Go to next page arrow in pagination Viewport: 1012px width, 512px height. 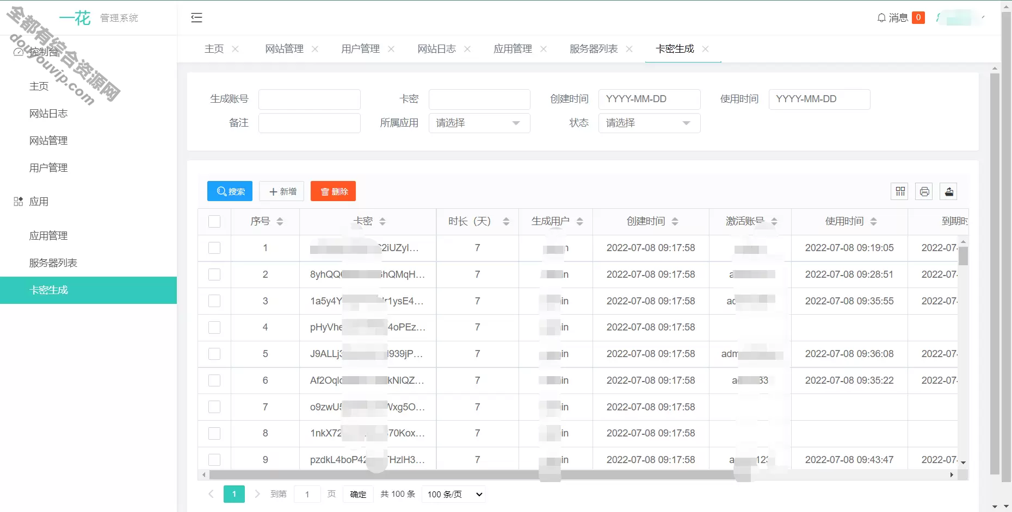[257, 494]
